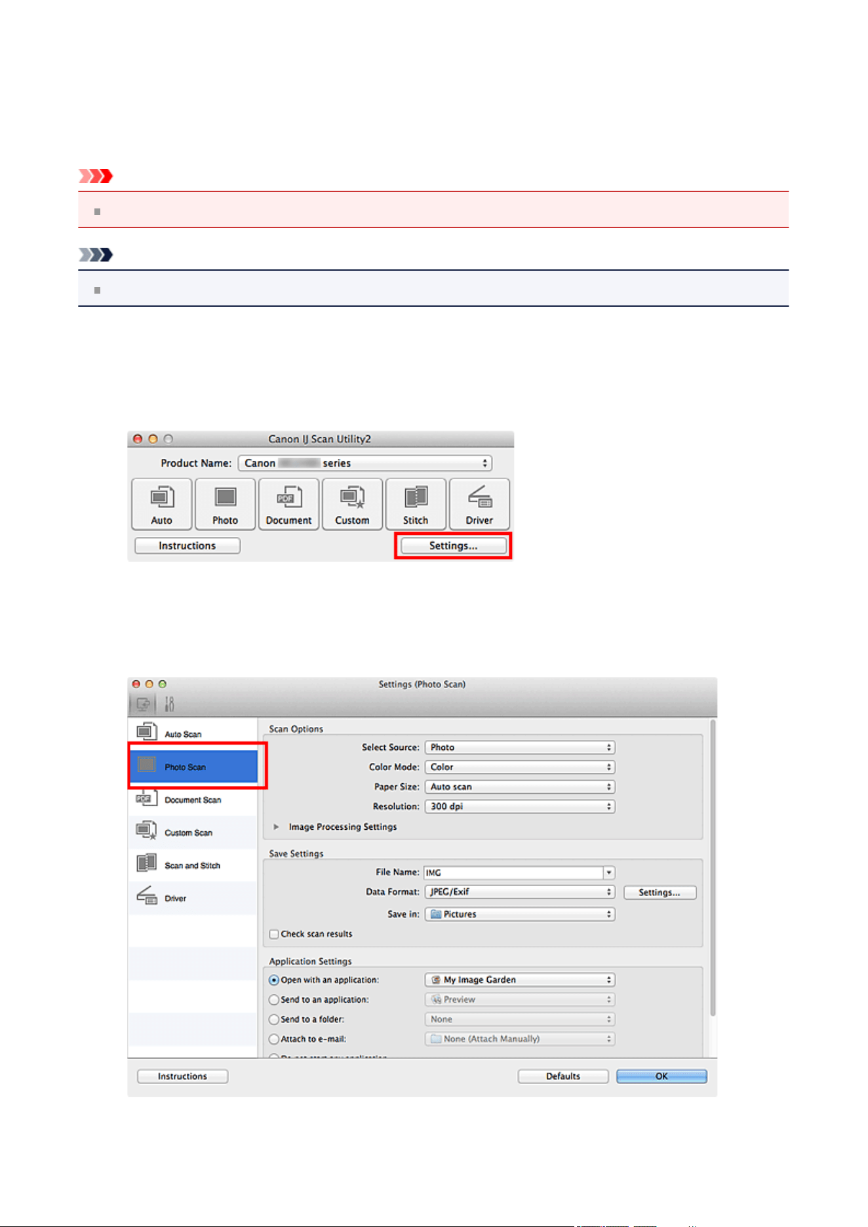
Task: Click the Settings dialog vertical scrollbar
Action: 713,868
